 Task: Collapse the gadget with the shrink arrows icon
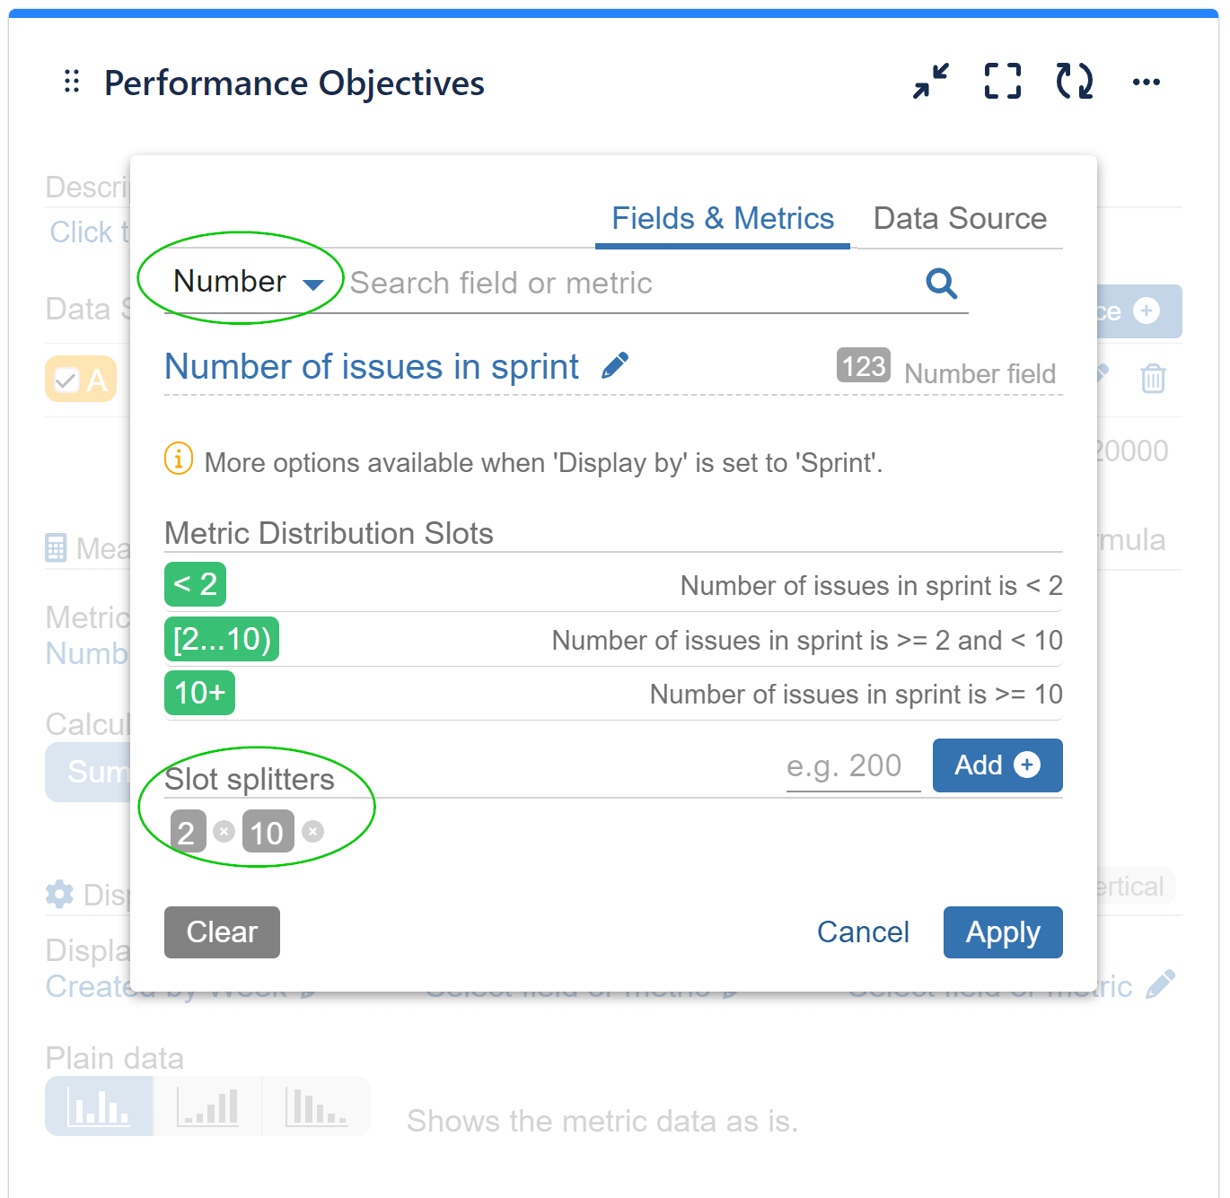coord(930,82)
